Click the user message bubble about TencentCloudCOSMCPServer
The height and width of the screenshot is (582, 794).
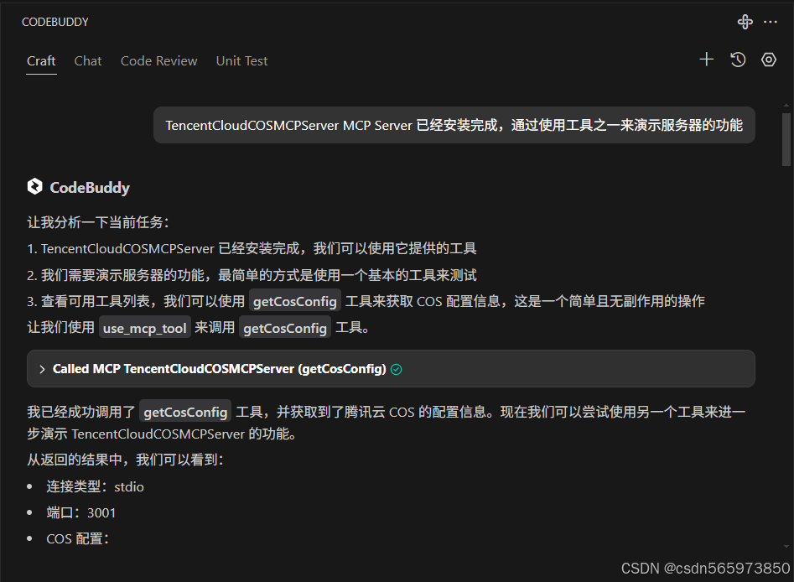(454, 125)
